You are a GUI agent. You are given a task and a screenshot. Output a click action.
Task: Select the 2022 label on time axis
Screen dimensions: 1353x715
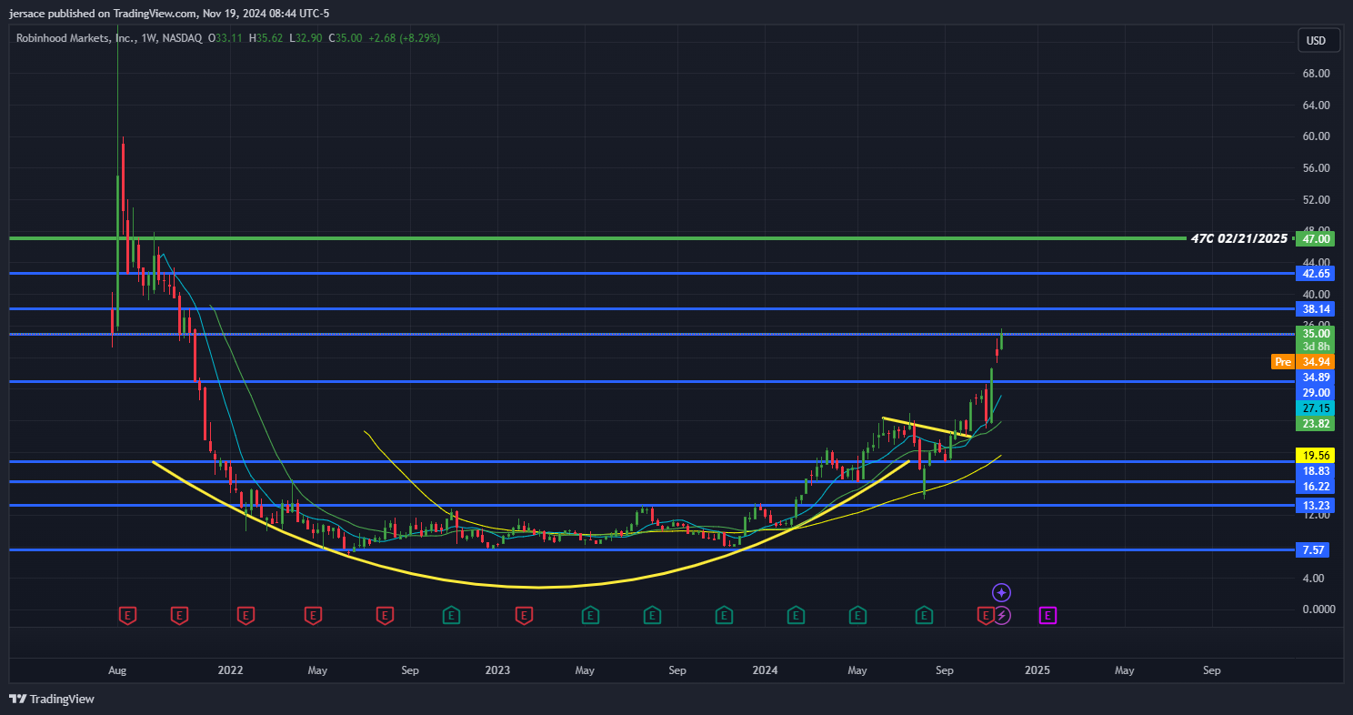point(230,670)
